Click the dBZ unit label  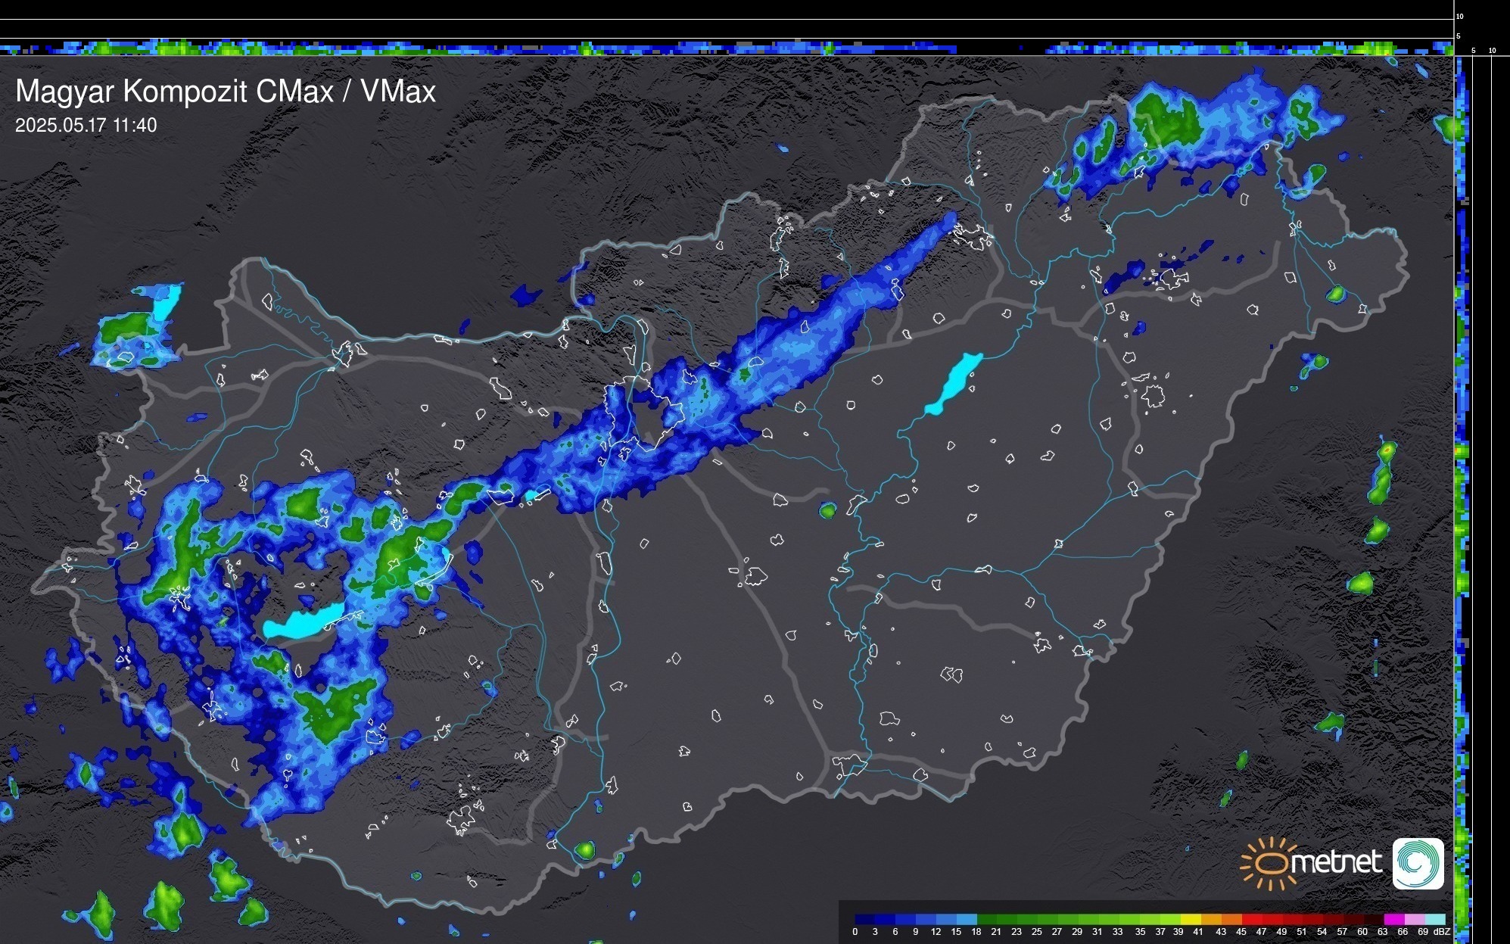tap(1441, 932)
